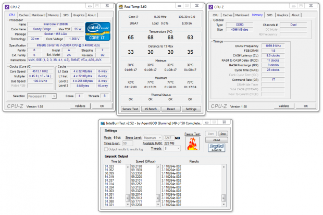
Task: Open the Stress Level Maximum dropdown
Action: click(x=152, y=138)
